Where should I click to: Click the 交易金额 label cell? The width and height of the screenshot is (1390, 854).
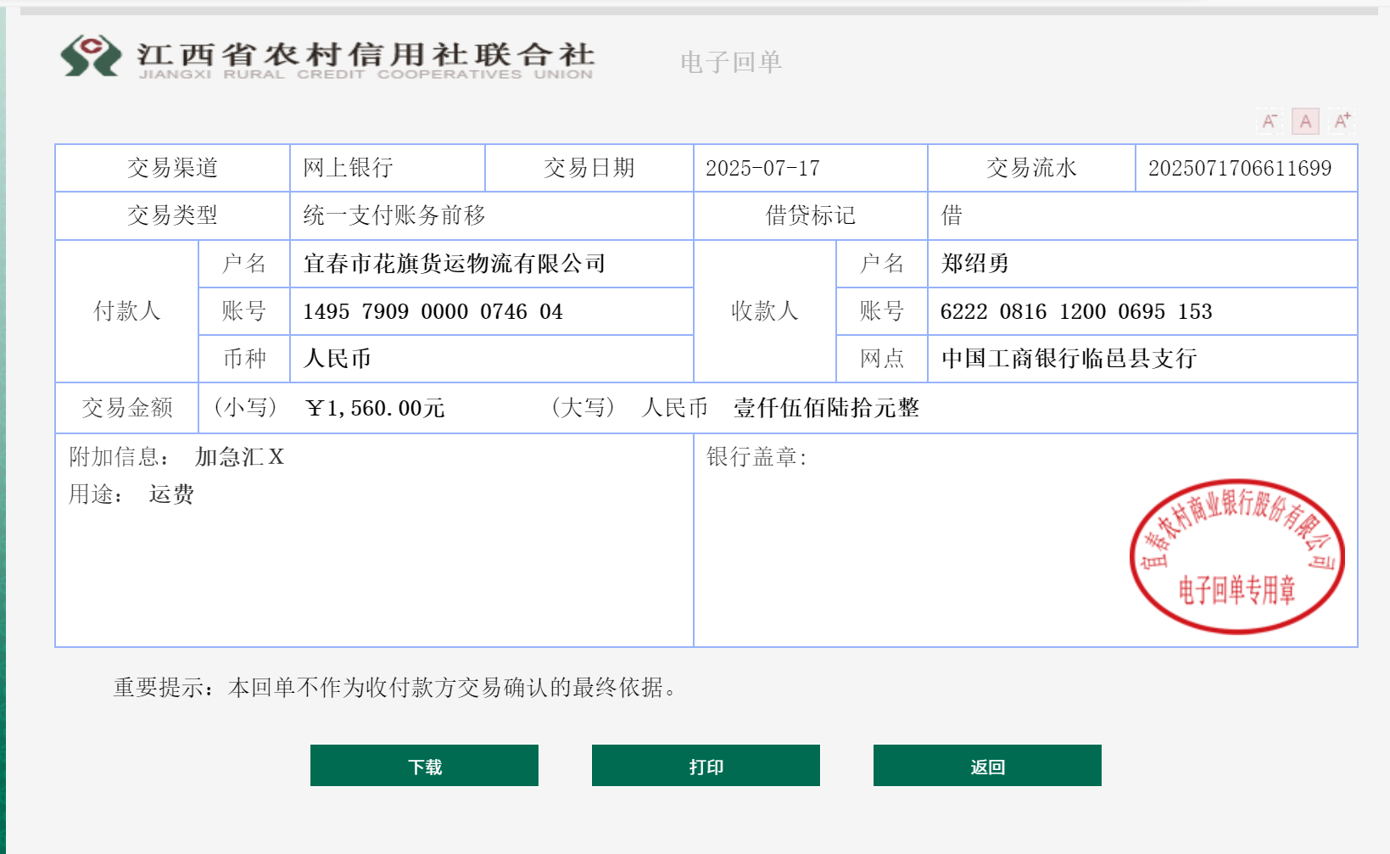click(127, 408)
